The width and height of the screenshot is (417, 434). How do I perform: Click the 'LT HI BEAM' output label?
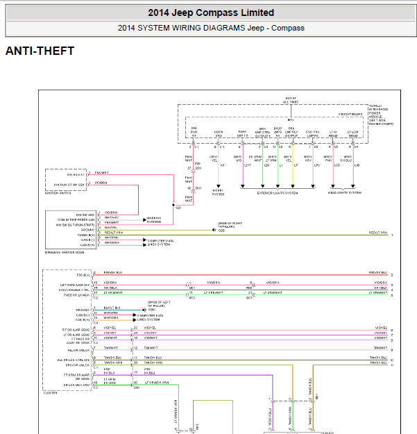(333, 134)
